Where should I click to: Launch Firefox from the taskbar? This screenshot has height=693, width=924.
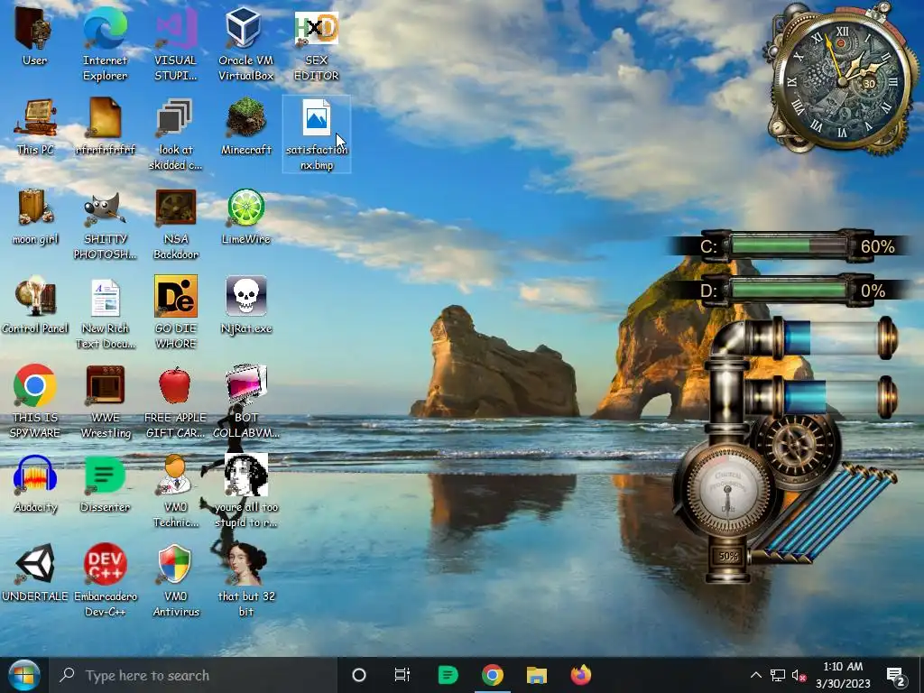tap(580, 675)
